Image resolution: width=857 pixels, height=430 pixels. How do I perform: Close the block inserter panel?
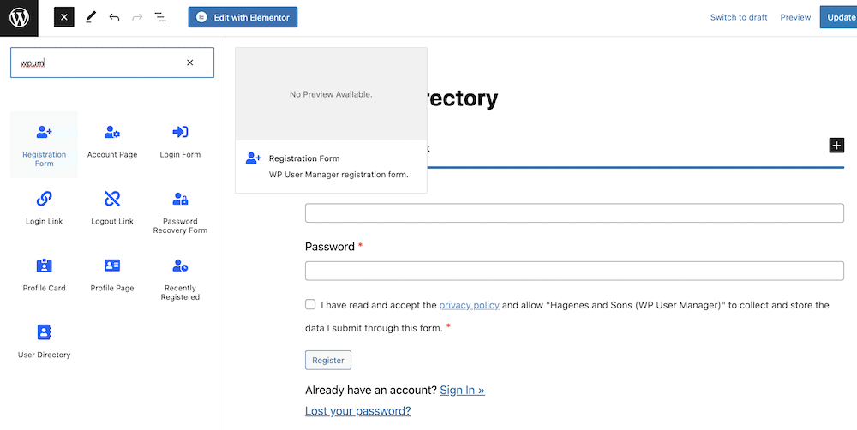tap(64, 17)
